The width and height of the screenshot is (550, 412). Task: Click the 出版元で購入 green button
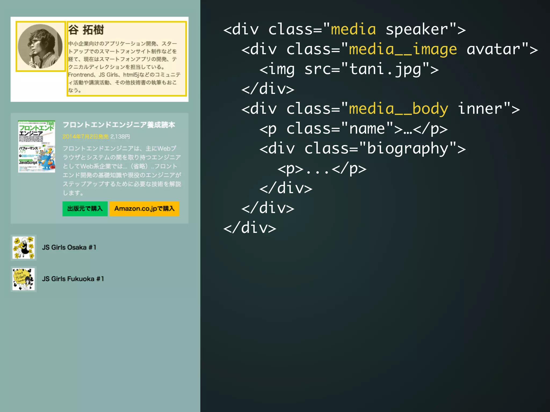85,209
